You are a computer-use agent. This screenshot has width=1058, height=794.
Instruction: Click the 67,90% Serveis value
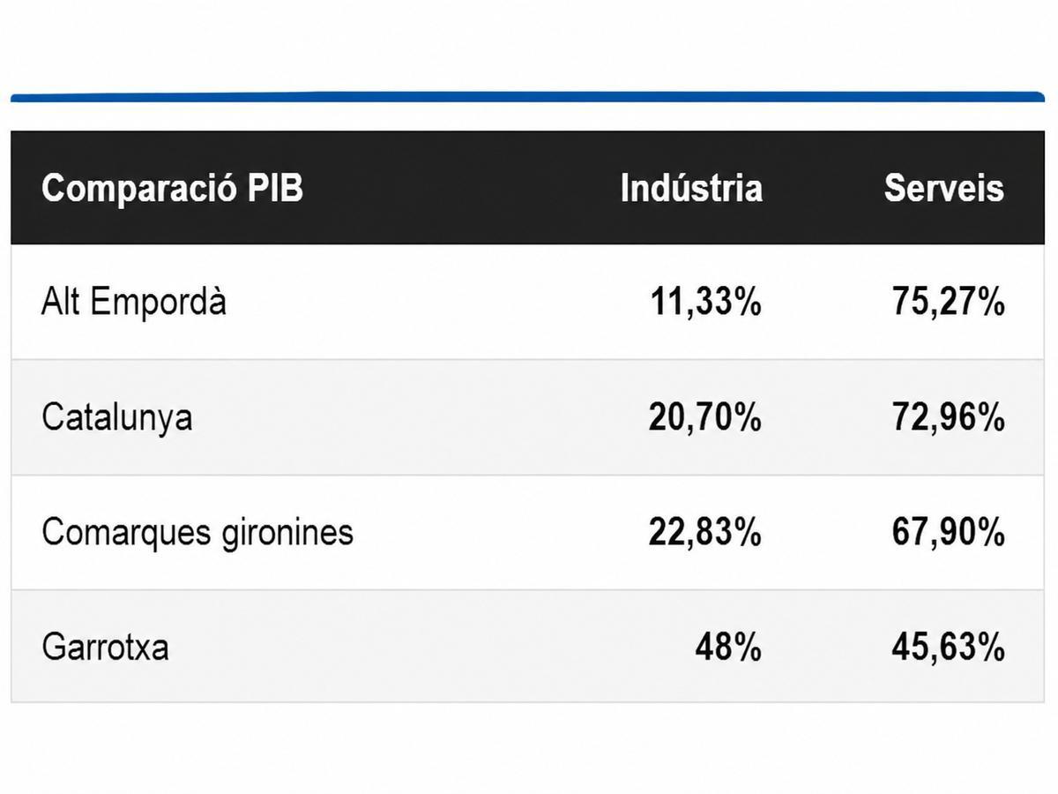pos(948,533)
